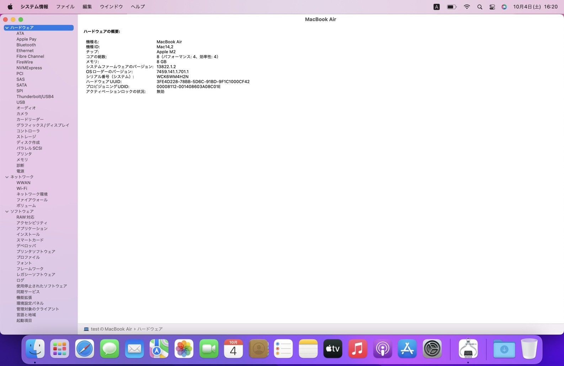
Task: Launch the Photos app in Dock
Action: [x=184, y=349]
